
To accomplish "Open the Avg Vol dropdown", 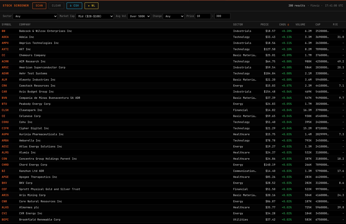I will 139,16.
